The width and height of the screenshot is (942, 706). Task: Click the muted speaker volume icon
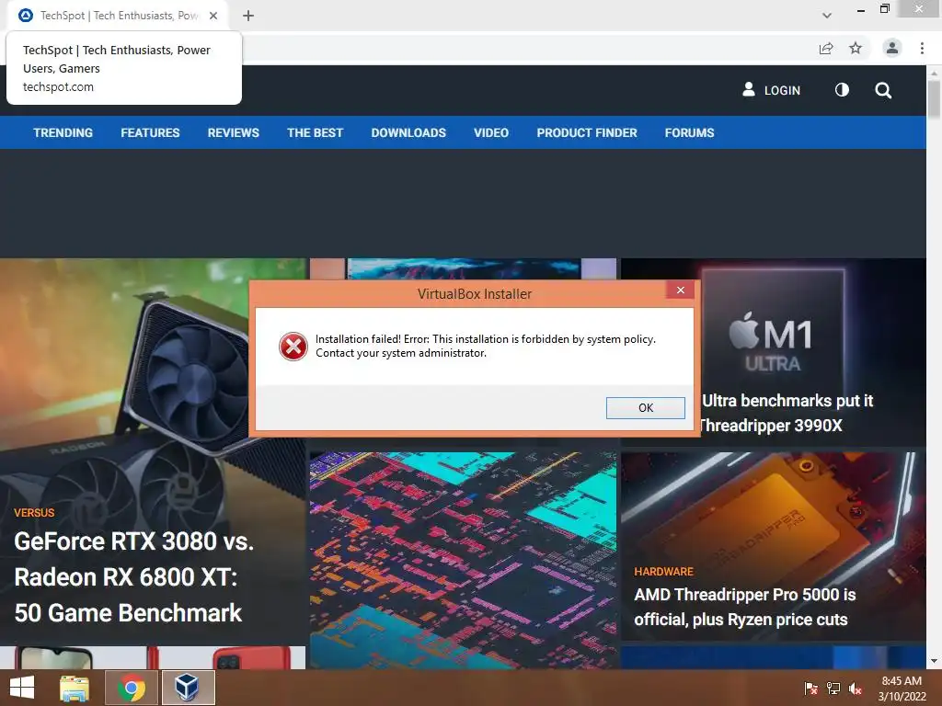(x=856, y=689)
